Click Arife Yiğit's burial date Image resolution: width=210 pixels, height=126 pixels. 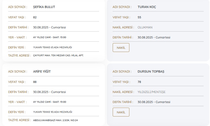(x=49, y=92)
